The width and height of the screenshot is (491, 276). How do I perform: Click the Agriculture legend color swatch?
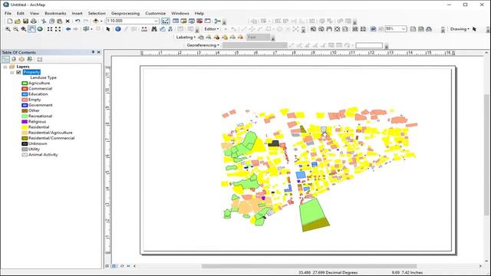(x=25, y=84)
